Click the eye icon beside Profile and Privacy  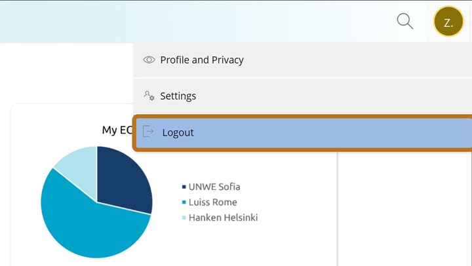click(149, 60)
